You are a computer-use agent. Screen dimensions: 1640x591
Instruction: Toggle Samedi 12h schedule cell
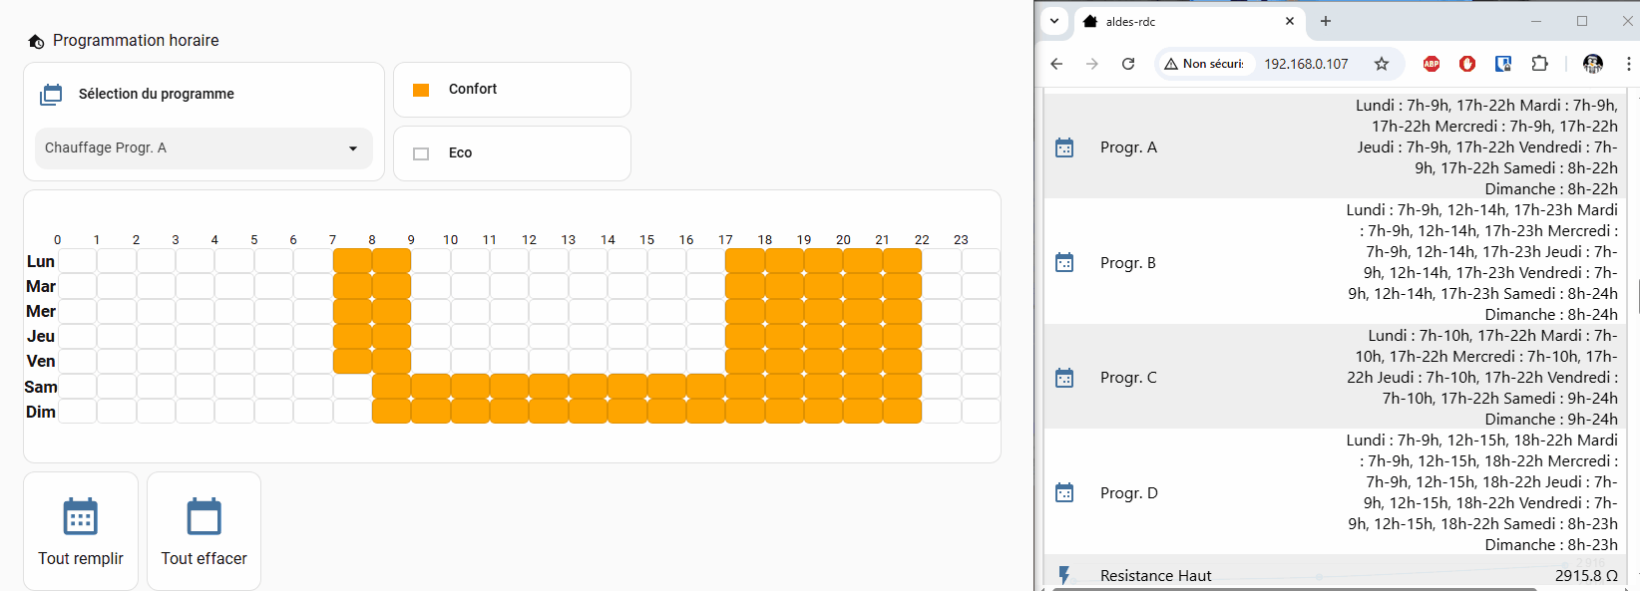(x=549, y=386)
